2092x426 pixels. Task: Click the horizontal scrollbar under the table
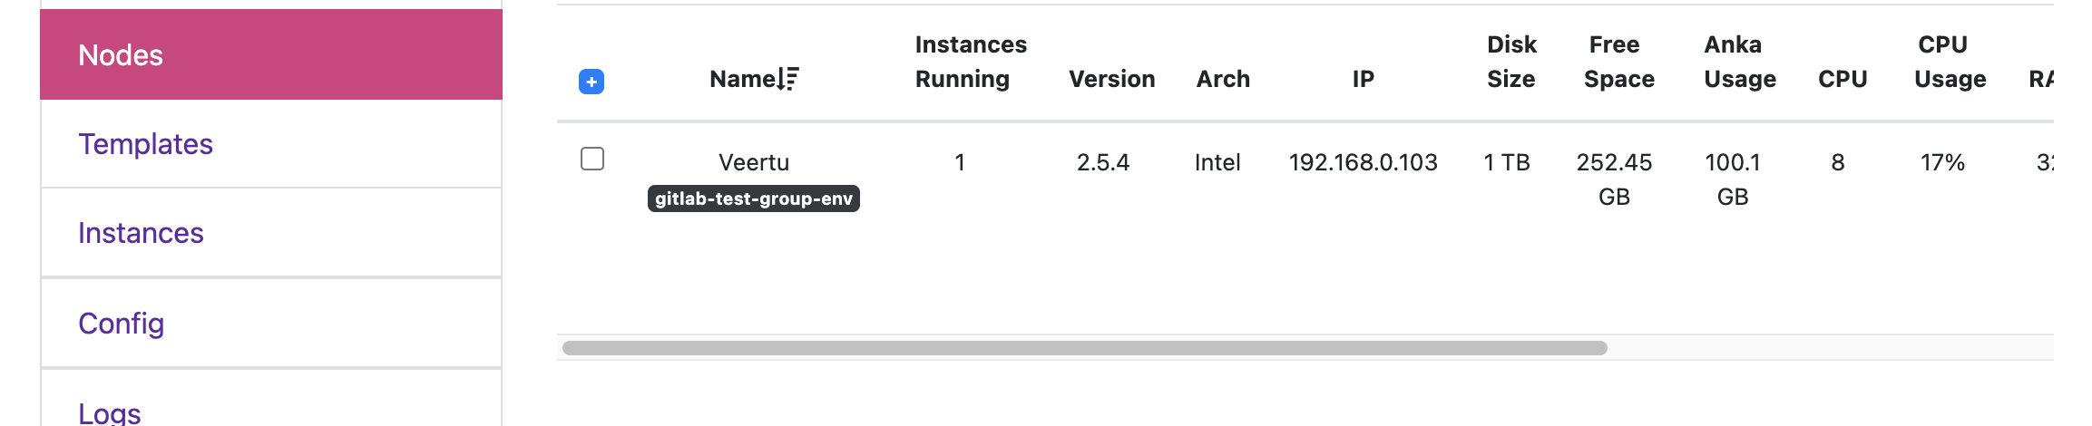click(x=1084, y=348)
